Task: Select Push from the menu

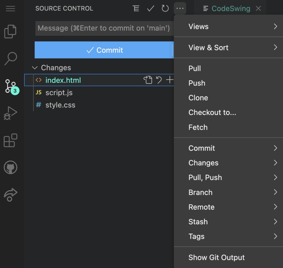Action: (x=197, y=83)
